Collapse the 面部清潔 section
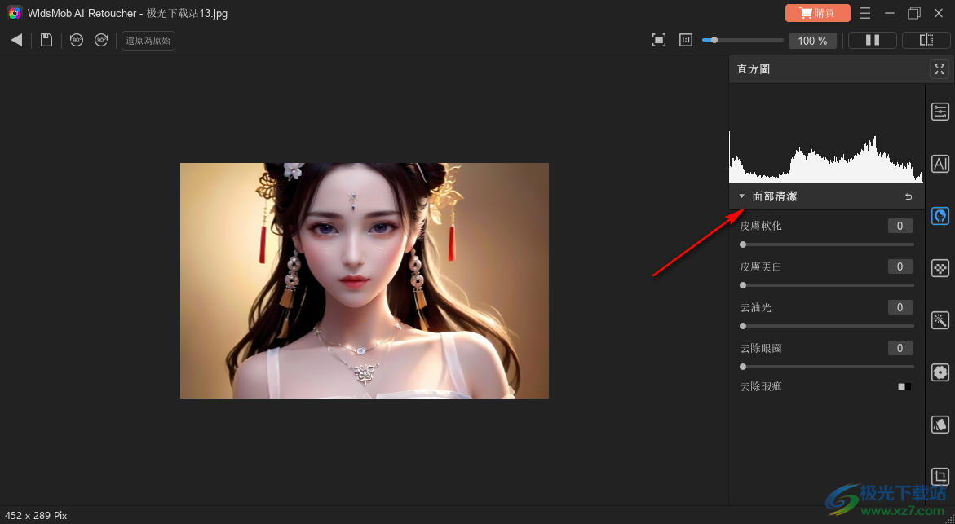This screenshot has height=524, width=955. (742, 196)
